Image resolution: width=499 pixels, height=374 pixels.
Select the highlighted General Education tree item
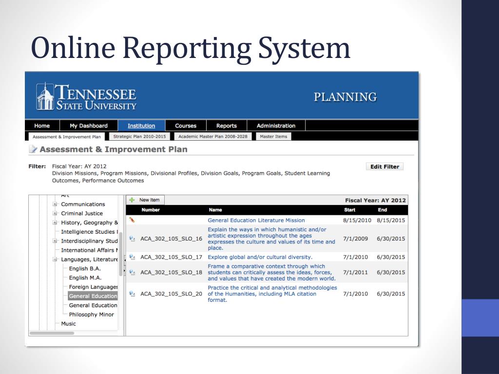pyautogui.click(x=93, y=296)
